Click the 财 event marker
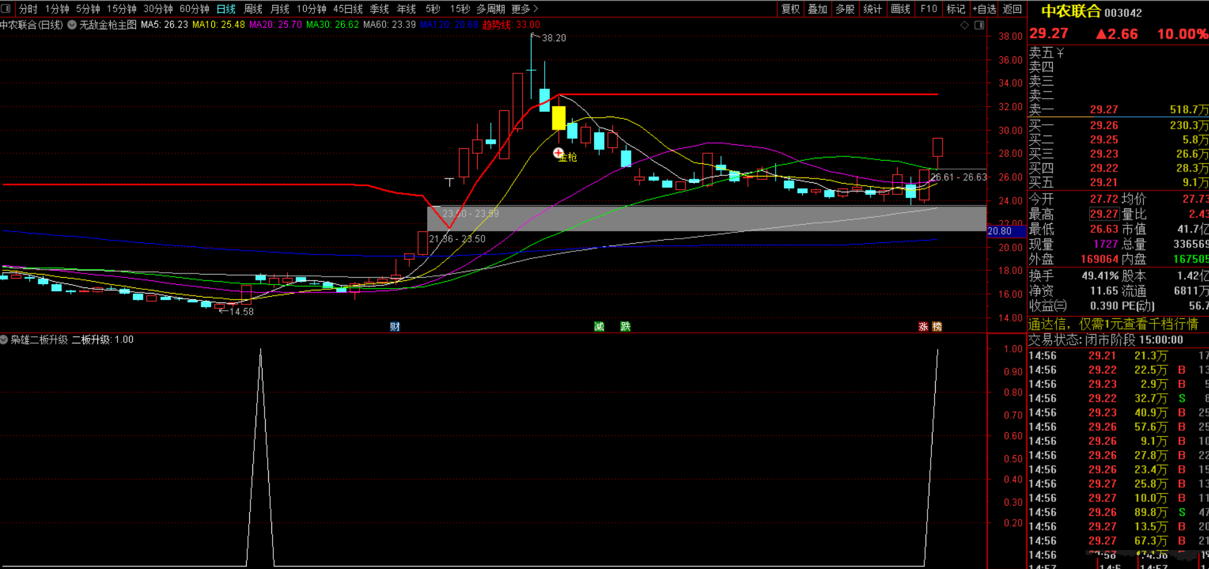Image resolution: width=1209 pixels, height=569 pixels. [x=395, y=327]
